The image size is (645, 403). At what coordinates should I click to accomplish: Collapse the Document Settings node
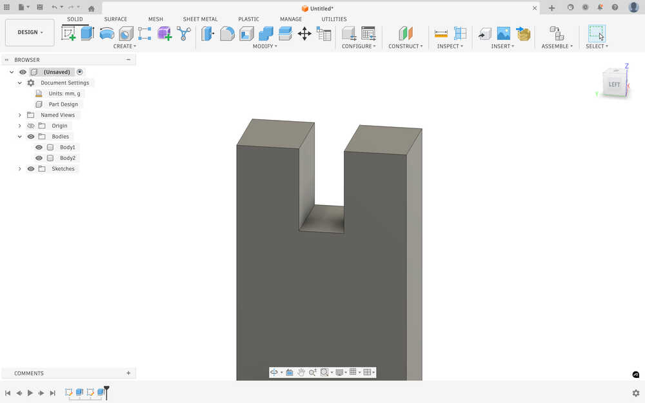pyautogui.click(x=20, y=83)
